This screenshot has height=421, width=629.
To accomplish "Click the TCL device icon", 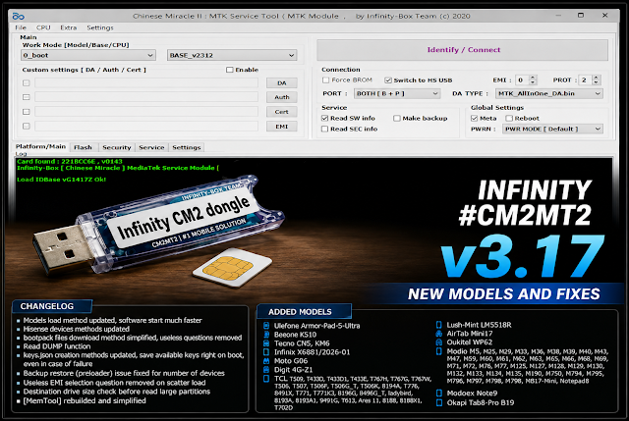I will 266,379.
